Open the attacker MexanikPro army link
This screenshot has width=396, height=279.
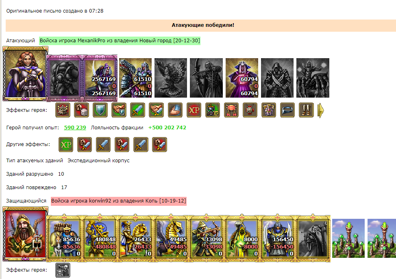120,40
